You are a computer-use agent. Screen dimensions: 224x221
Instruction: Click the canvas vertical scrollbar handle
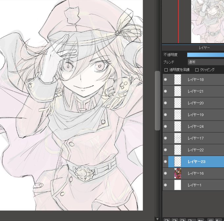tap(157, 100)
